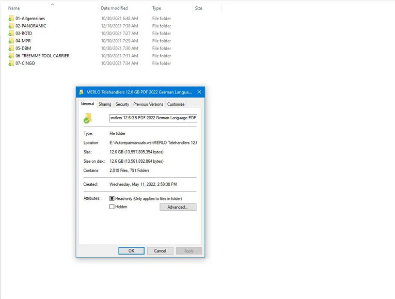This screenshot has width=395, height=299.
Task: Enable the Hidden attribute checkbox
Action: (112, 207)
